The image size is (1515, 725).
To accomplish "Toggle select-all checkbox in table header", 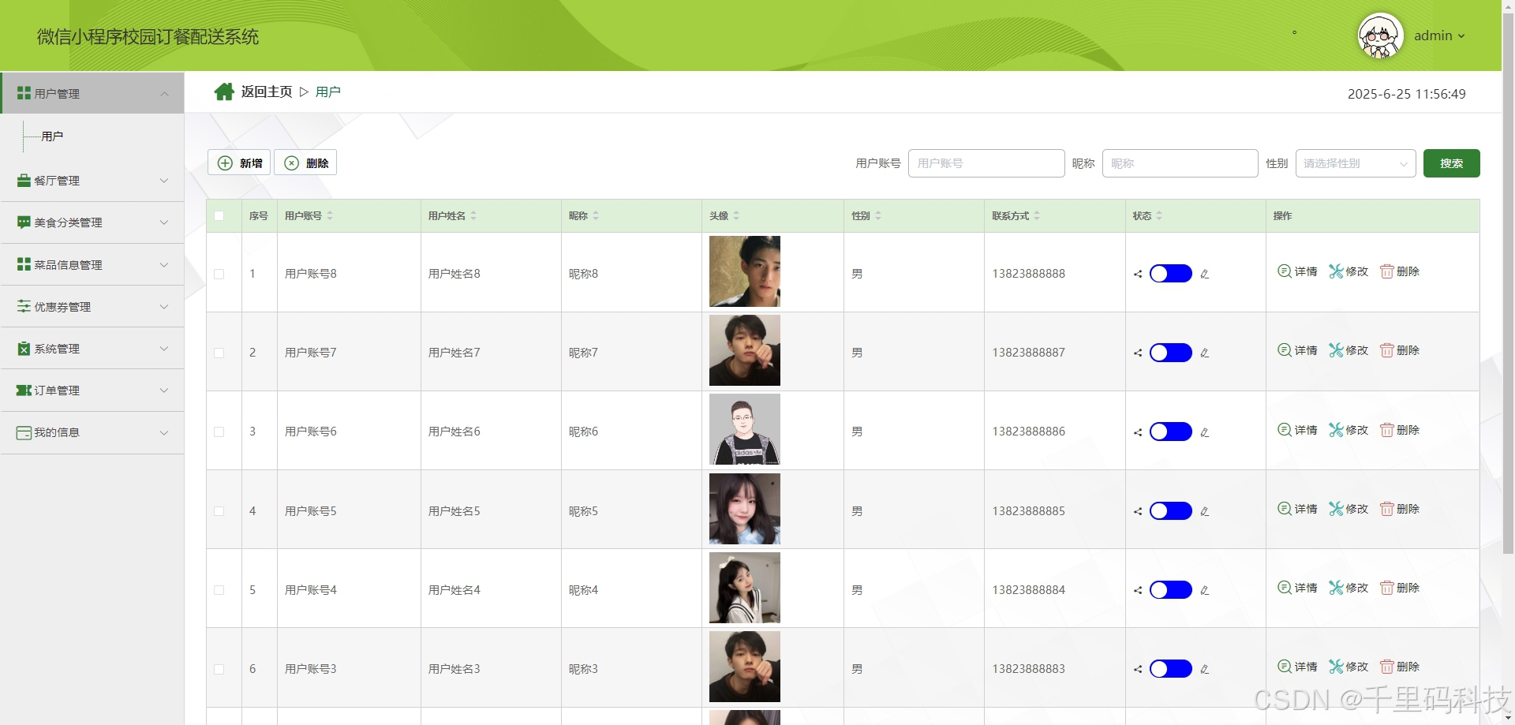I will click(219, 215).
